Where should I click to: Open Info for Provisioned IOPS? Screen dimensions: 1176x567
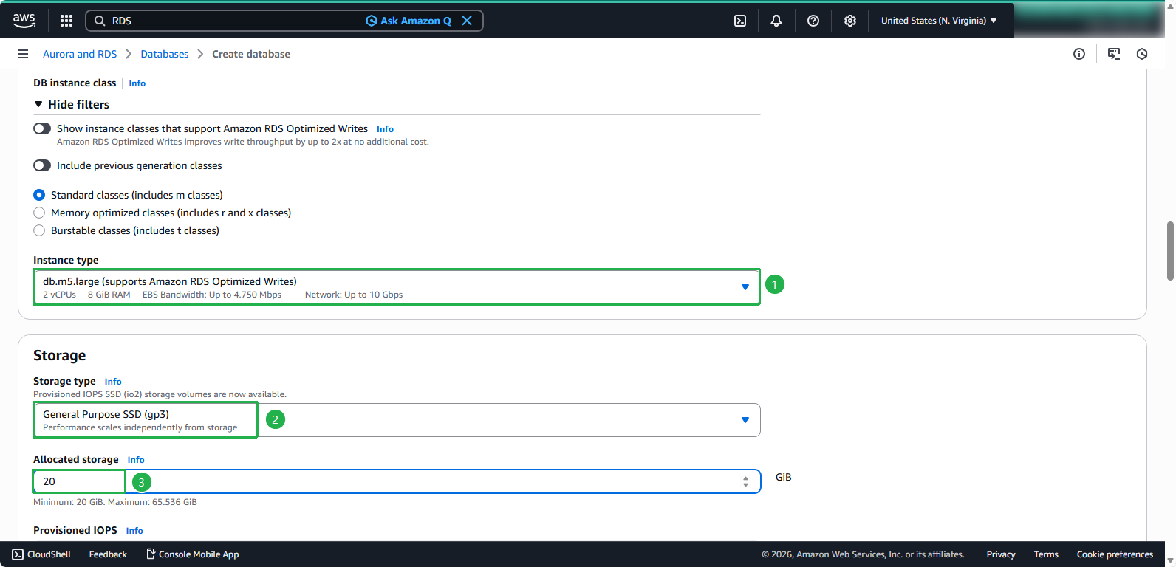click(x=134, y=531)
